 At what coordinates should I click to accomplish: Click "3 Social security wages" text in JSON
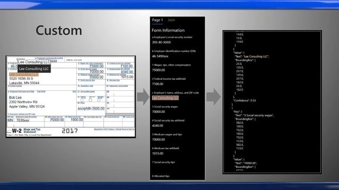click(258, 116)
